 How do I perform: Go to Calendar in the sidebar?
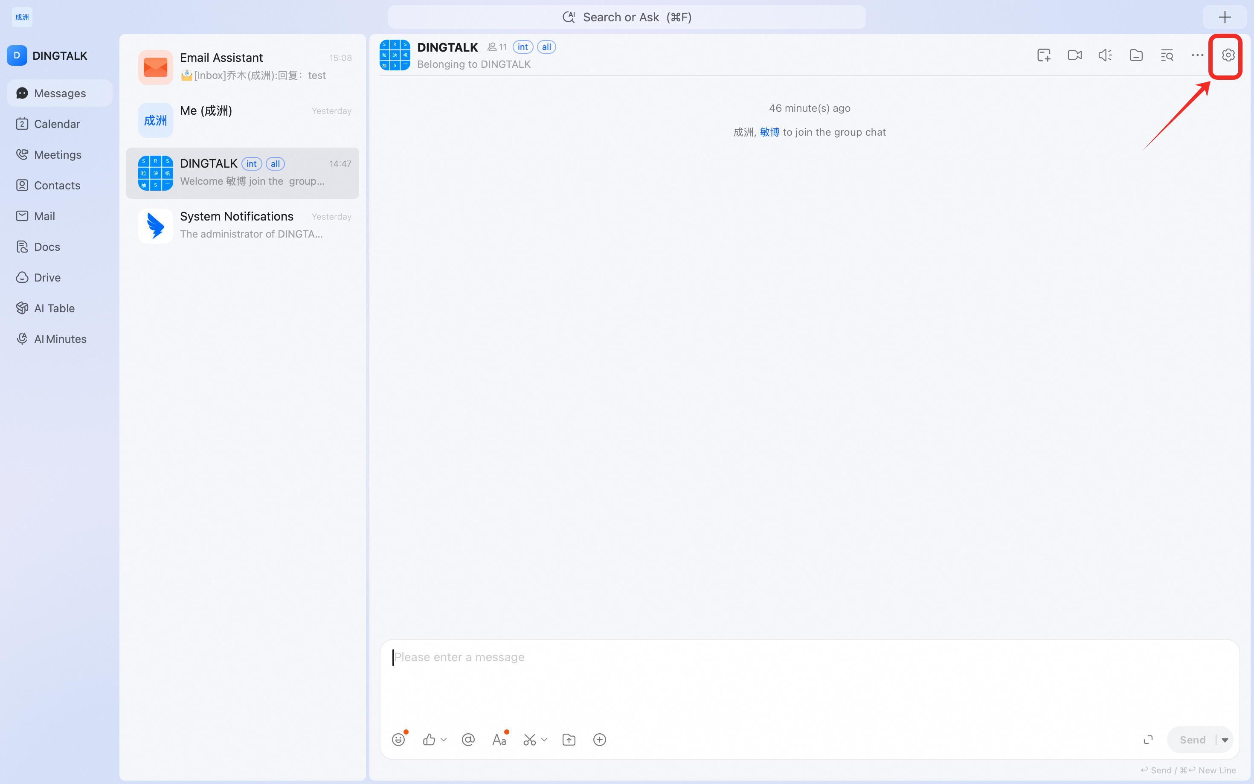(x=60, y=124)
